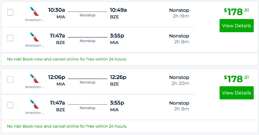Click free cancellation notice under 12:06p itinerary
Image resolution: width=259 pixels, height=135 pixels.
pos(67,126)
